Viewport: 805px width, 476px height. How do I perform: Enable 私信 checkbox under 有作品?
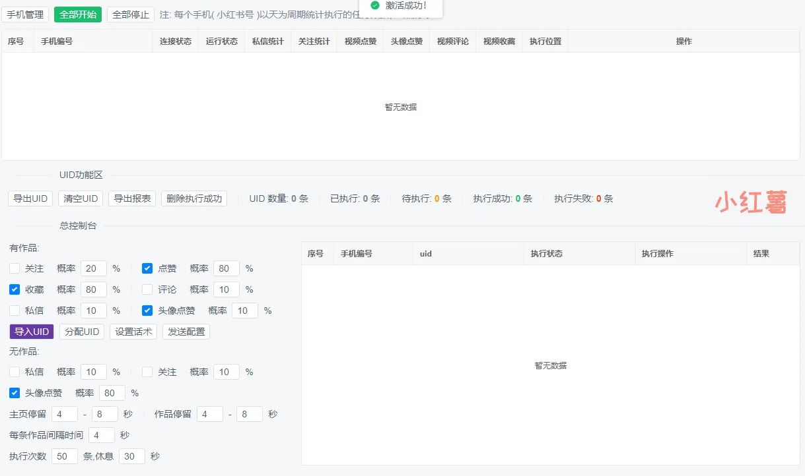click(15, 311)
